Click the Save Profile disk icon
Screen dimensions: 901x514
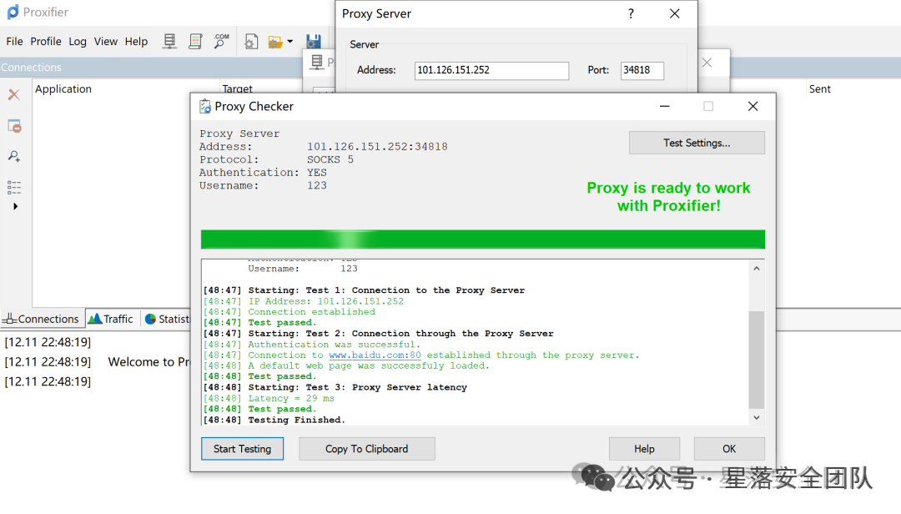[x=313, y=42]
